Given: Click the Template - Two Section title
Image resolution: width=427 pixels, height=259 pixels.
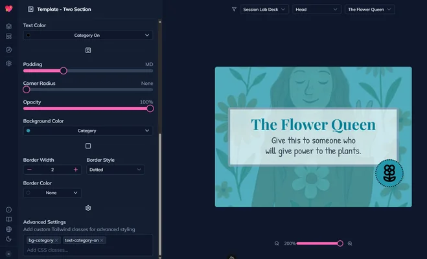Looking at the screenshot, I should pyautogui.click(x=64, y=9).
